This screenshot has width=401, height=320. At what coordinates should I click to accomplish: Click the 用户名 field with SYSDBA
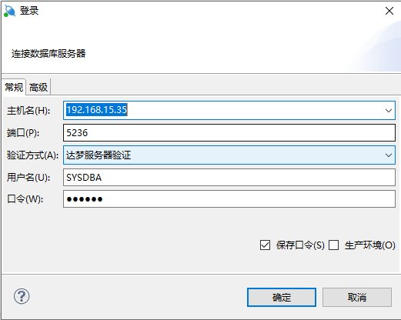point(229,177)
